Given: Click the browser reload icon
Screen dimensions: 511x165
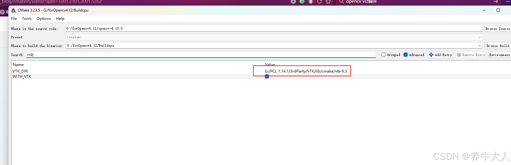Looking at the screenshot, I should coord(319,2).
